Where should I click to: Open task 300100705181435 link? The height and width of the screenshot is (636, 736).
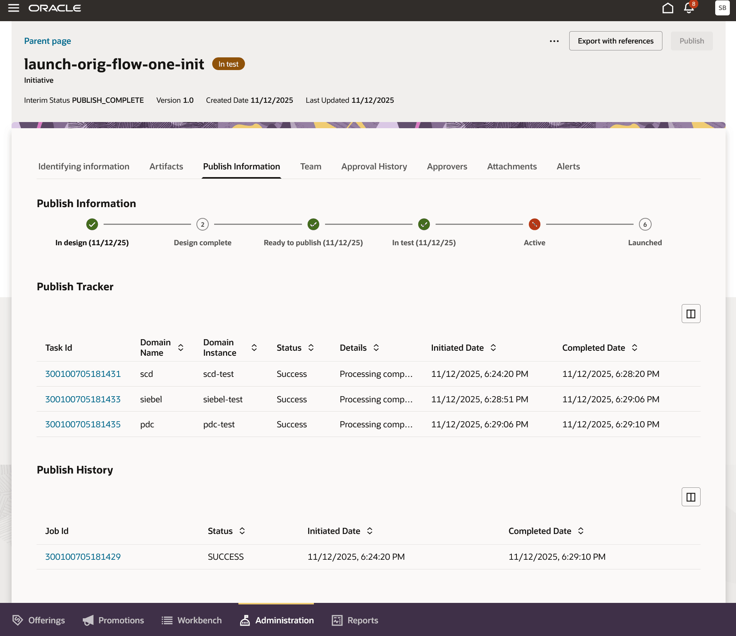point(83,424)
